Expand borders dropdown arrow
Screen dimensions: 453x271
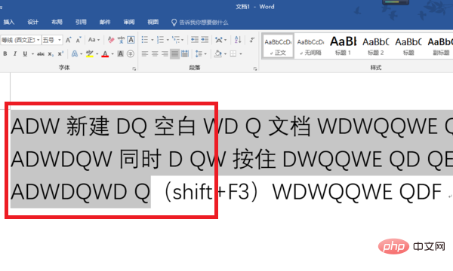coord(240,54)
